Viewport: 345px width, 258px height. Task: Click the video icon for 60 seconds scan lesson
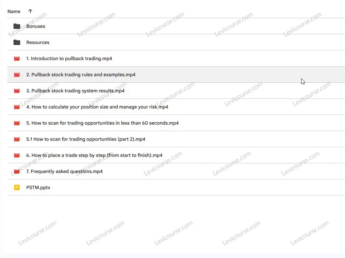point(17,123)
